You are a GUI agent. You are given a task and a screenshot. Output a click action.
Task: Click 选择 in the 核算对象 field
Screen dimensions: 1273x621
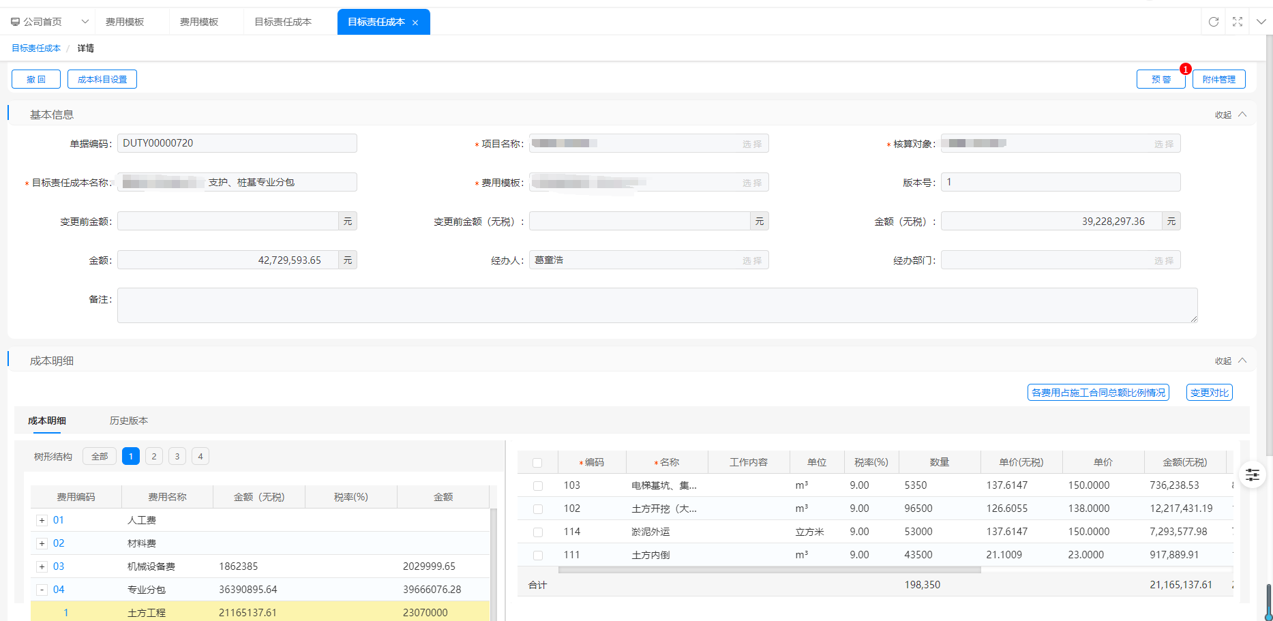pos(1164,144)
